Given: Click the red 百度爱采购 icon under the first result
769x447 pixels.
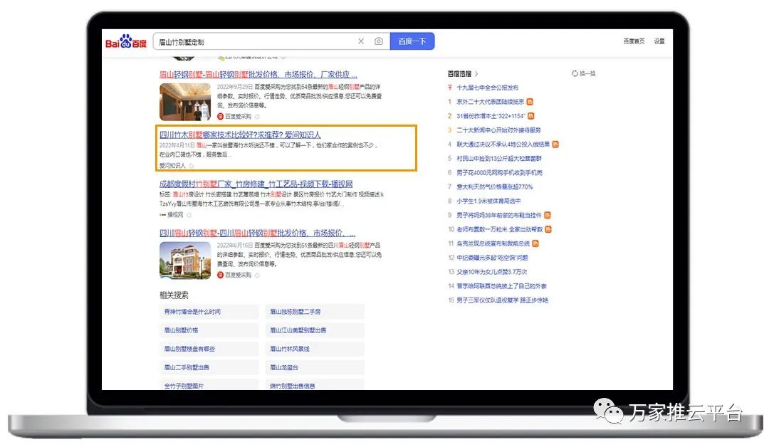Looking at the screenshot, I should (221, 116).
